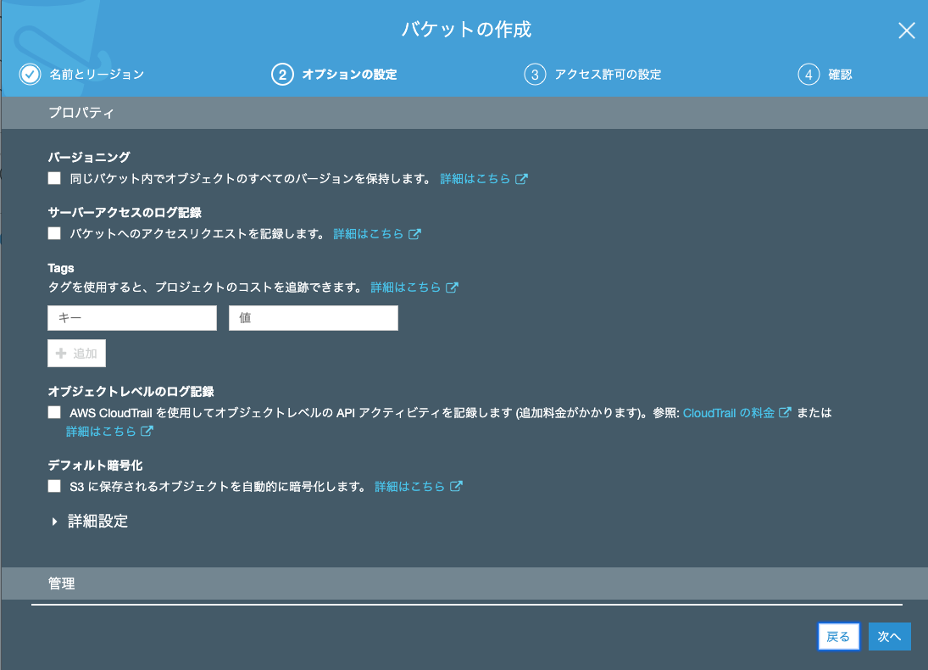Click the external link icon after バージョニング help link
Image resolution: width=928 pixels, height=670 pixels.
coord(524,179)
